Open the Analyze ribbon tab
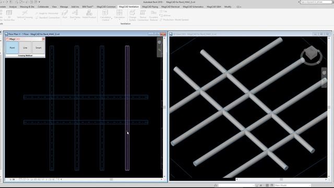 (13, 7)
